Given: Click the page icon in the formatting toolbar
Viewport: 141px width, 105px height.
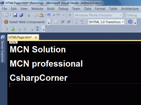Looking at the screenshot, I should tap(56, 22).
